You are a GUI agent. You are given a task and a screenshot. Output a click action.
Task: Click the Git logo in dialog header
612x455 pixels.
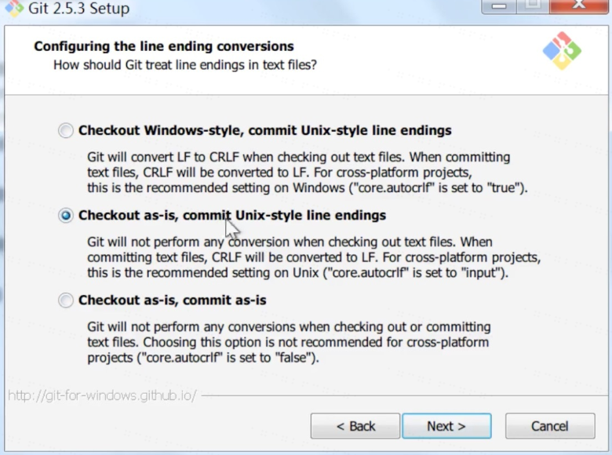click(562, 51)
